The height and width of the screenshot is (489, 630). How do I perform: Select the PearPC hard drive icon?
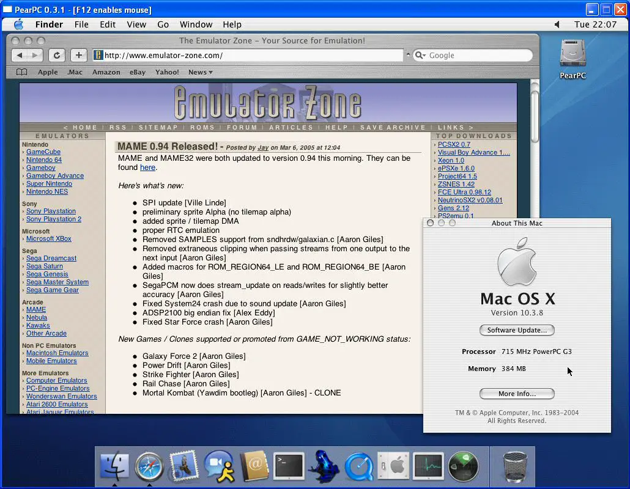573,53
